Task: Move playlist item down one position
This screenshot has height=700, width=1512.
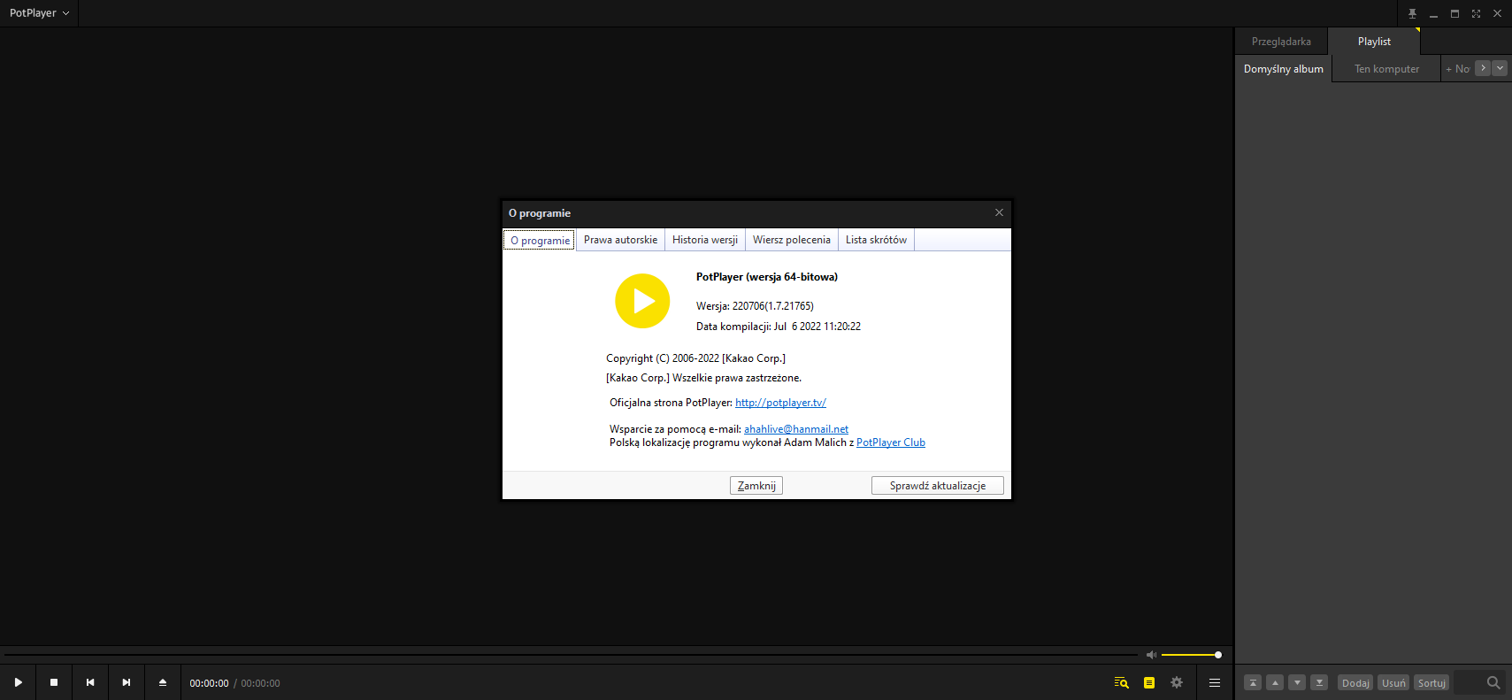Action: pyautogui.click(x=1297, y=682)
